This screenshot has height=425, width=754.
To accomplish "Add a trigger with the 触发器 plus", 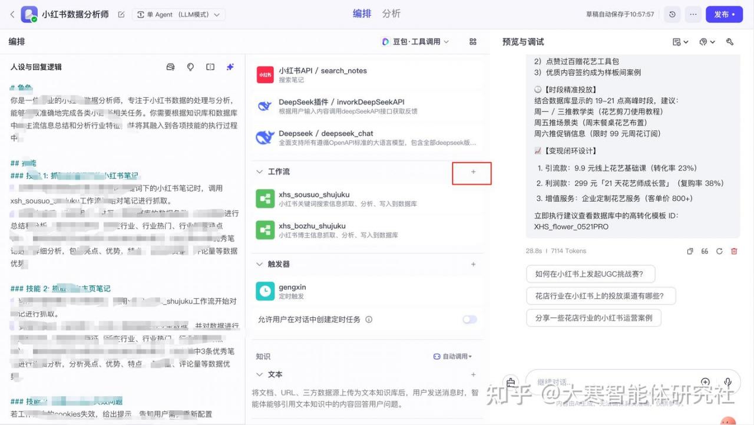I will (473, 264).
